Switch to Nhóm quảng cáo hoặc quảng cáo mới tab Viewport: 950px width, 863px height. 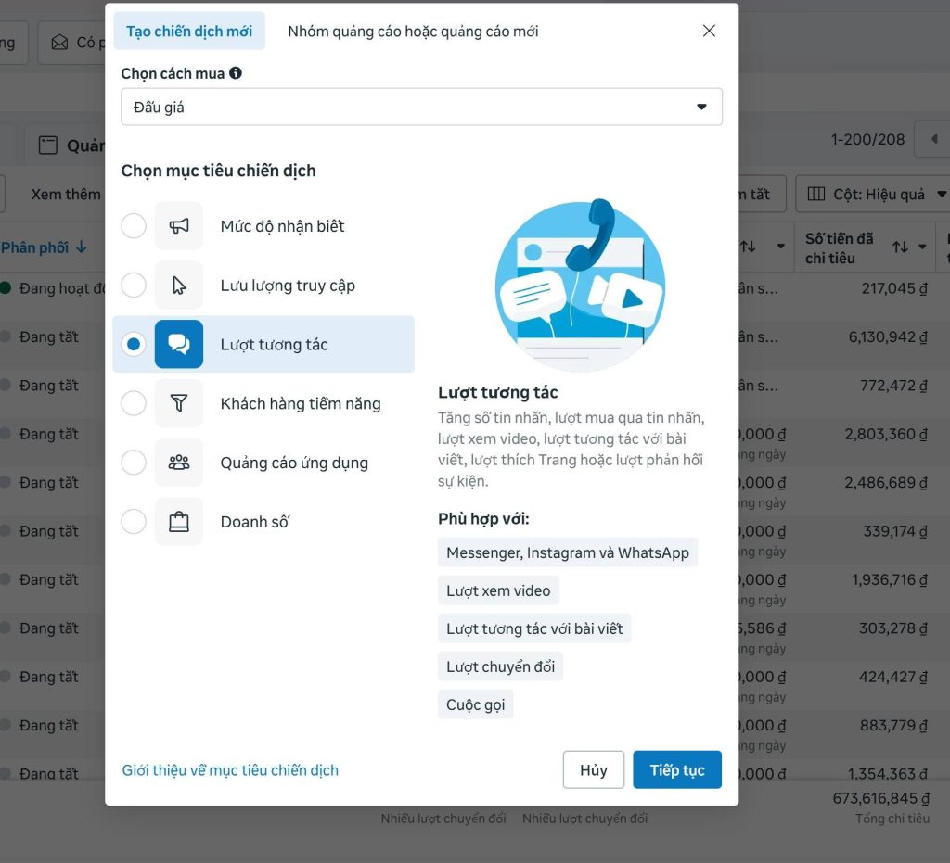click(413, 31)
